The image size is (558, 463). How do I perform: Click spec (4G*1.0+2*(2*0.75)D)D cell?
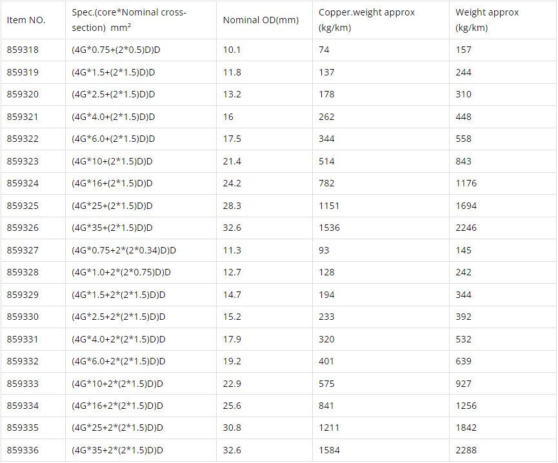tap(121, 272)
